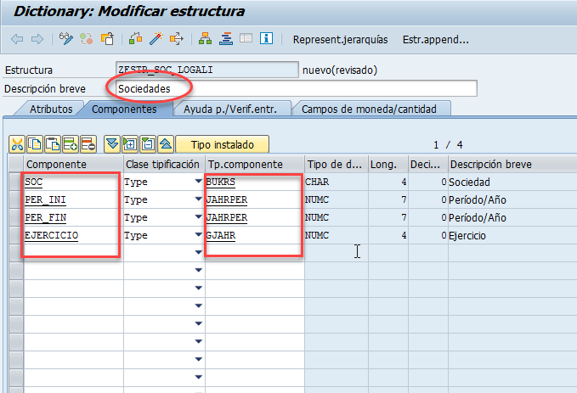
Task: Click the Clase tipificación column header
Action: pos(164,164)
